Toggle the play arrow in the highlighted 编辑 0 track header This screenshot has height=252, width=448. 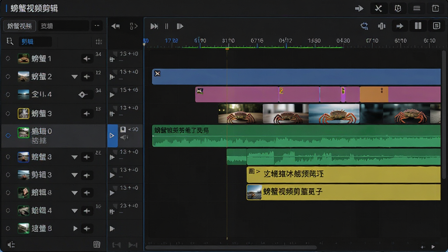(112, 136)
